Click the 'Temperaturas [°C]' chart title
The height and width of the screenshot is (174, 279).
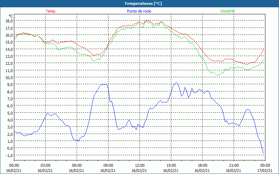[x=143, y=3]
